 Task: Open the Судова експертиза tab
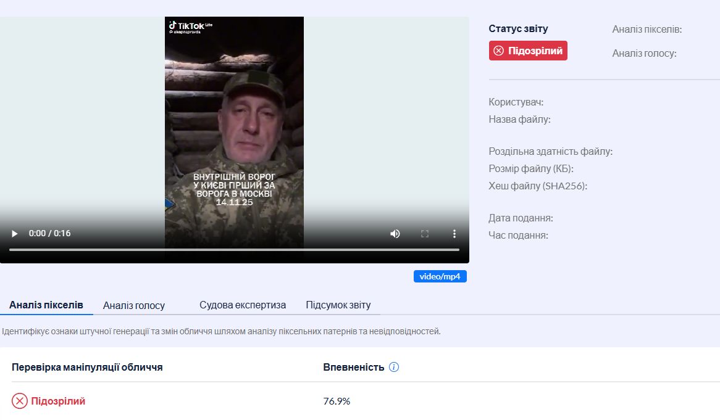pyautogui.click(x=243, y=305)
